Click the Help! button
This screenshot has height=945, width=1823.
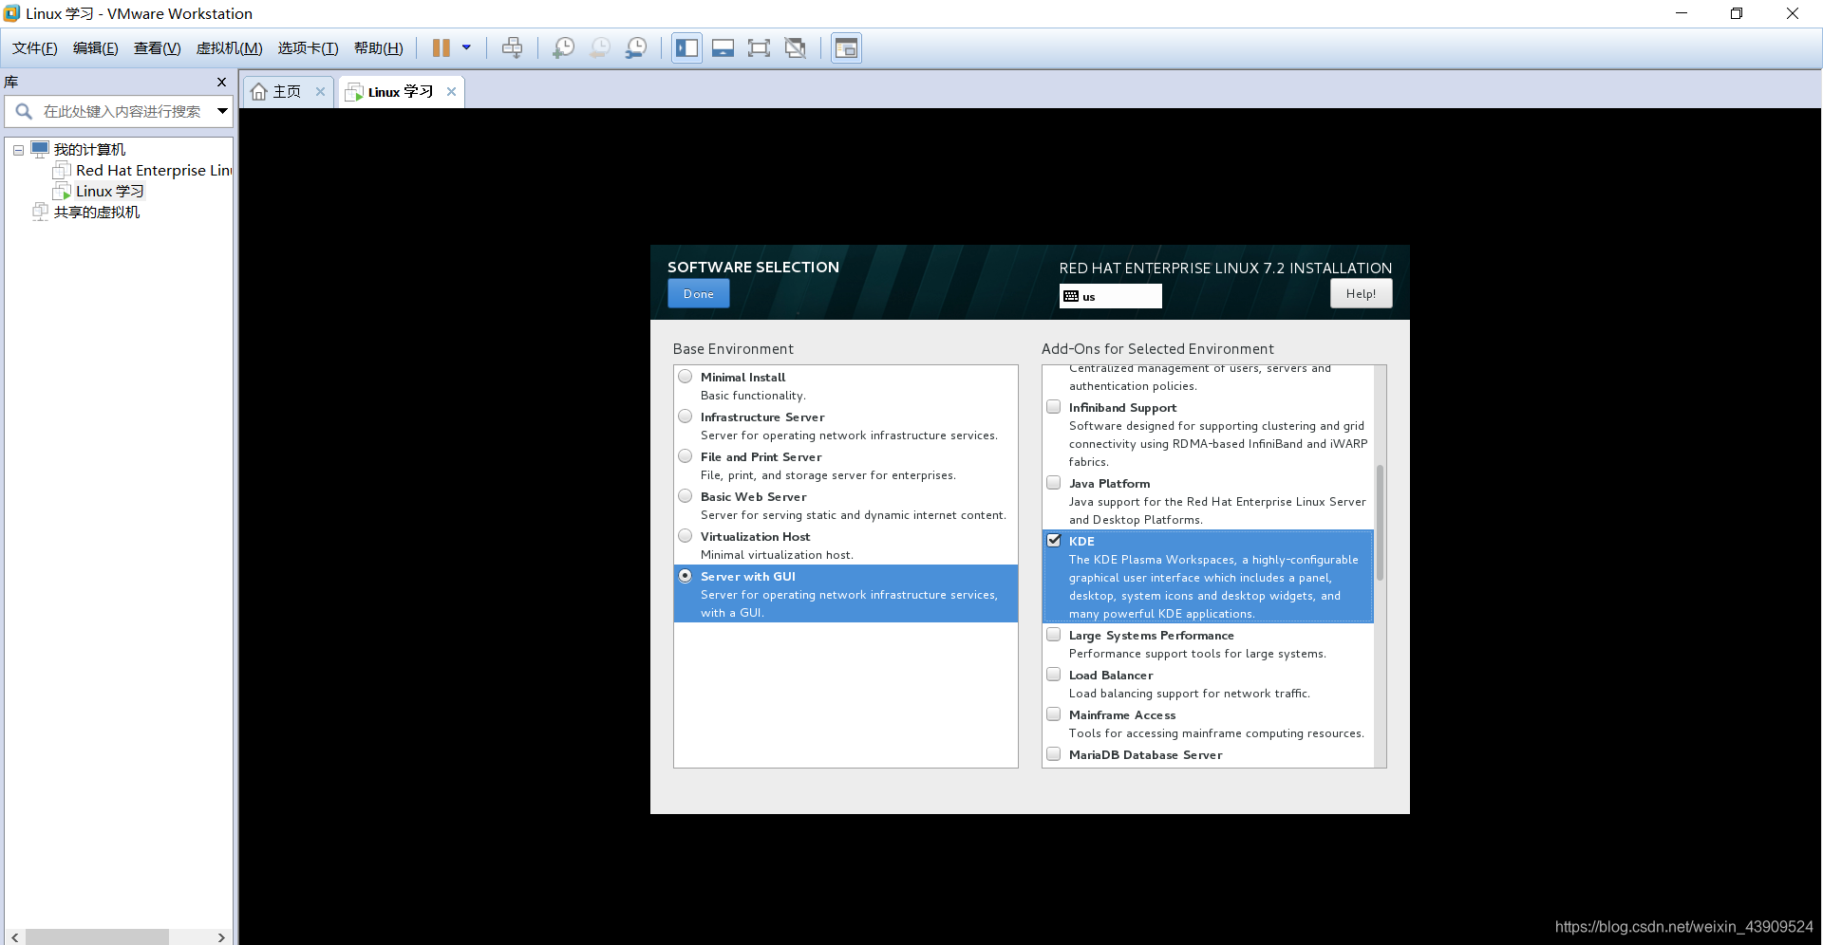click(1361, 294)
